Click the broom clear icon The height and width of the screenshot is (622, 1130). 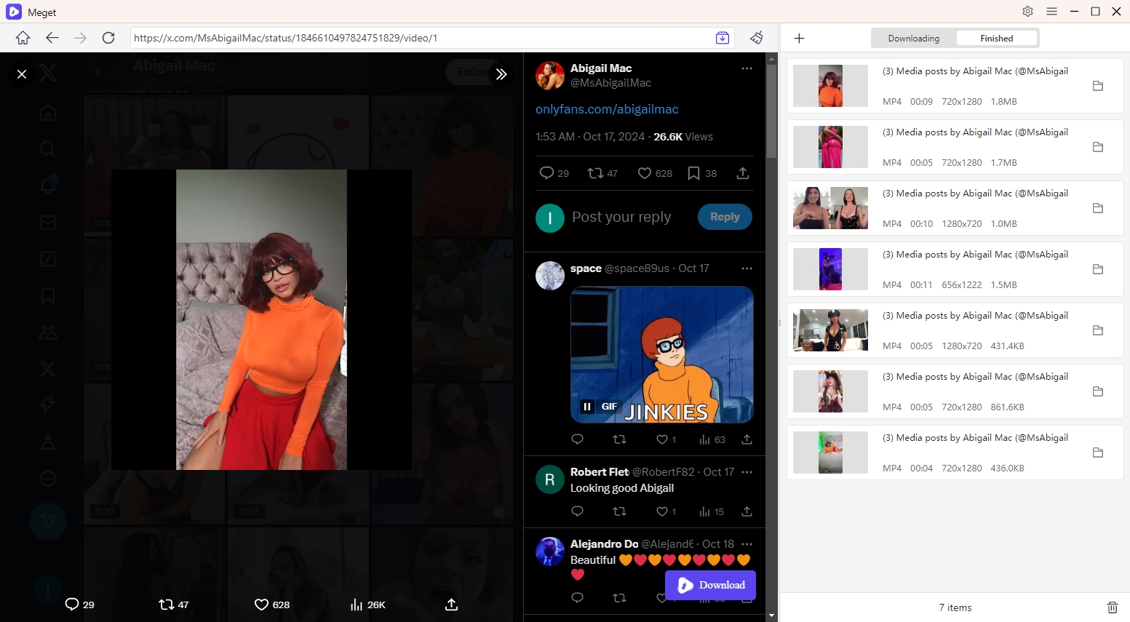pos(757,38)
